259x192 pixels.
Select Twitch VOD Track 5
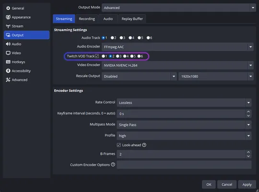132,56
